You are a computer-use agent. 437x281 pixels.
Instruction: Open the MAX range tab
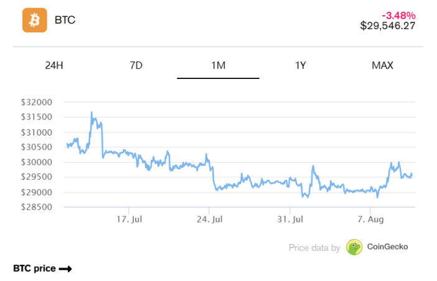[382, 65]
